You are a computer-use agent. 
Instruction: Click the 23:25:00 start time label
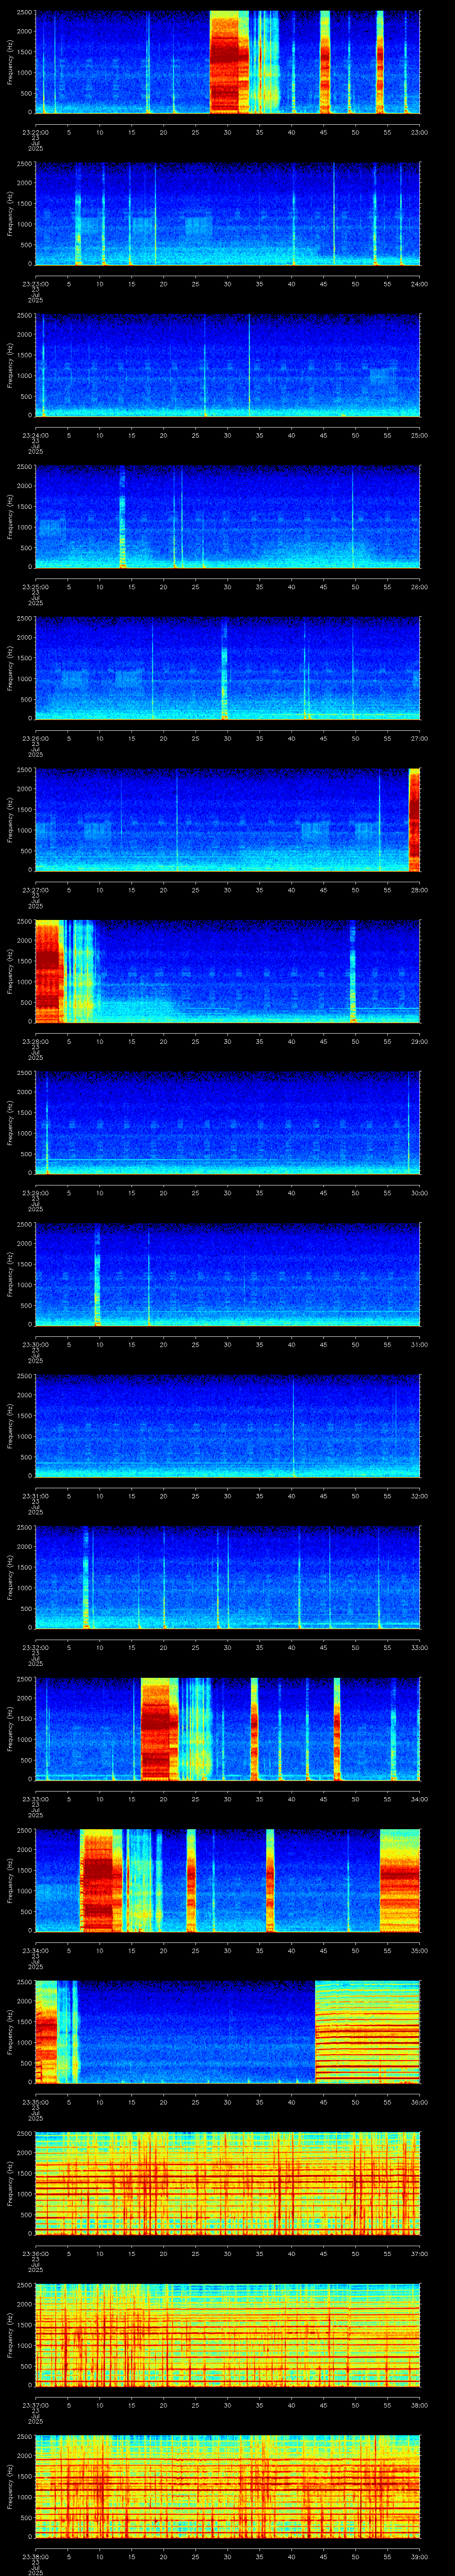point(35,586)
